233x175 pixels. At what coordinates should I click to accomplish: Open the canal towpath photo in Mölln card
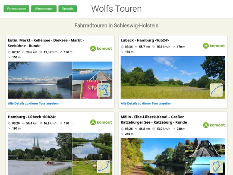(153, 157)
